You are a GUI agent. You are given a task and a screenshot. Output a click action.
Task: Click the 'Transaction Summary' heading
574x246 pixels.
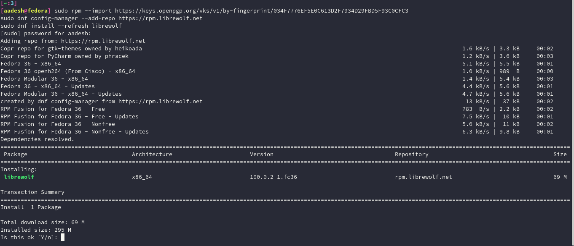point(32,192)
